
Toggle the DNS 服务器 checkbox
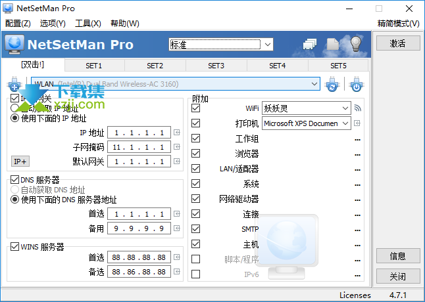(14, 179)
